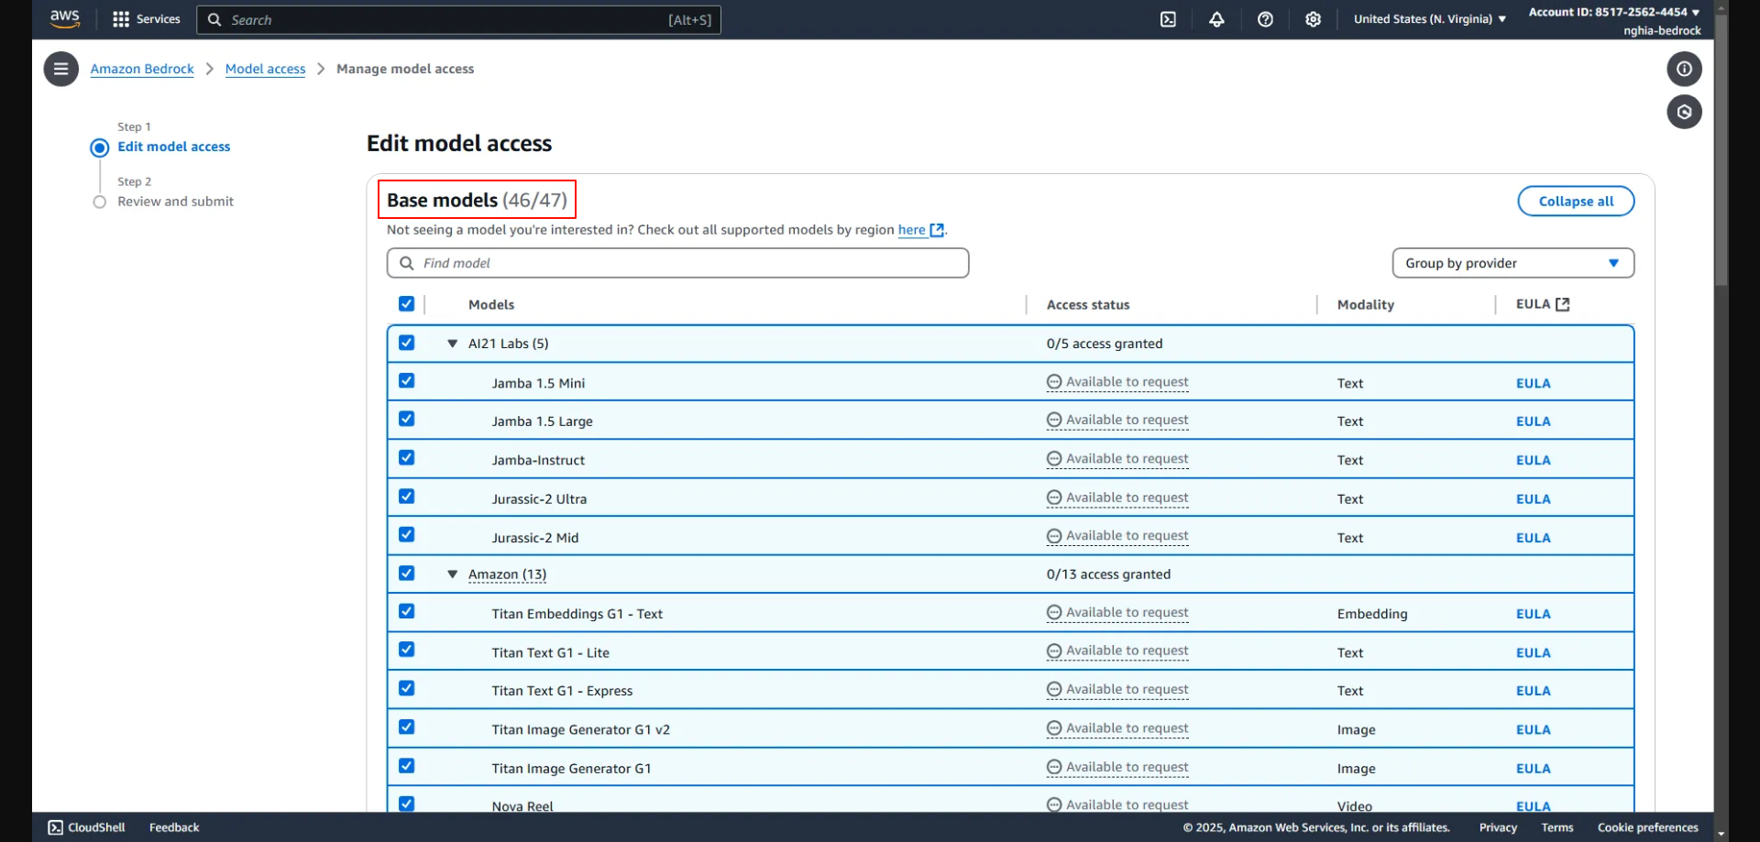Click the 'Jurassic-2 Ultra' model name
Viewport: 1760px width, 842px height.
click(x=539, y=499)
